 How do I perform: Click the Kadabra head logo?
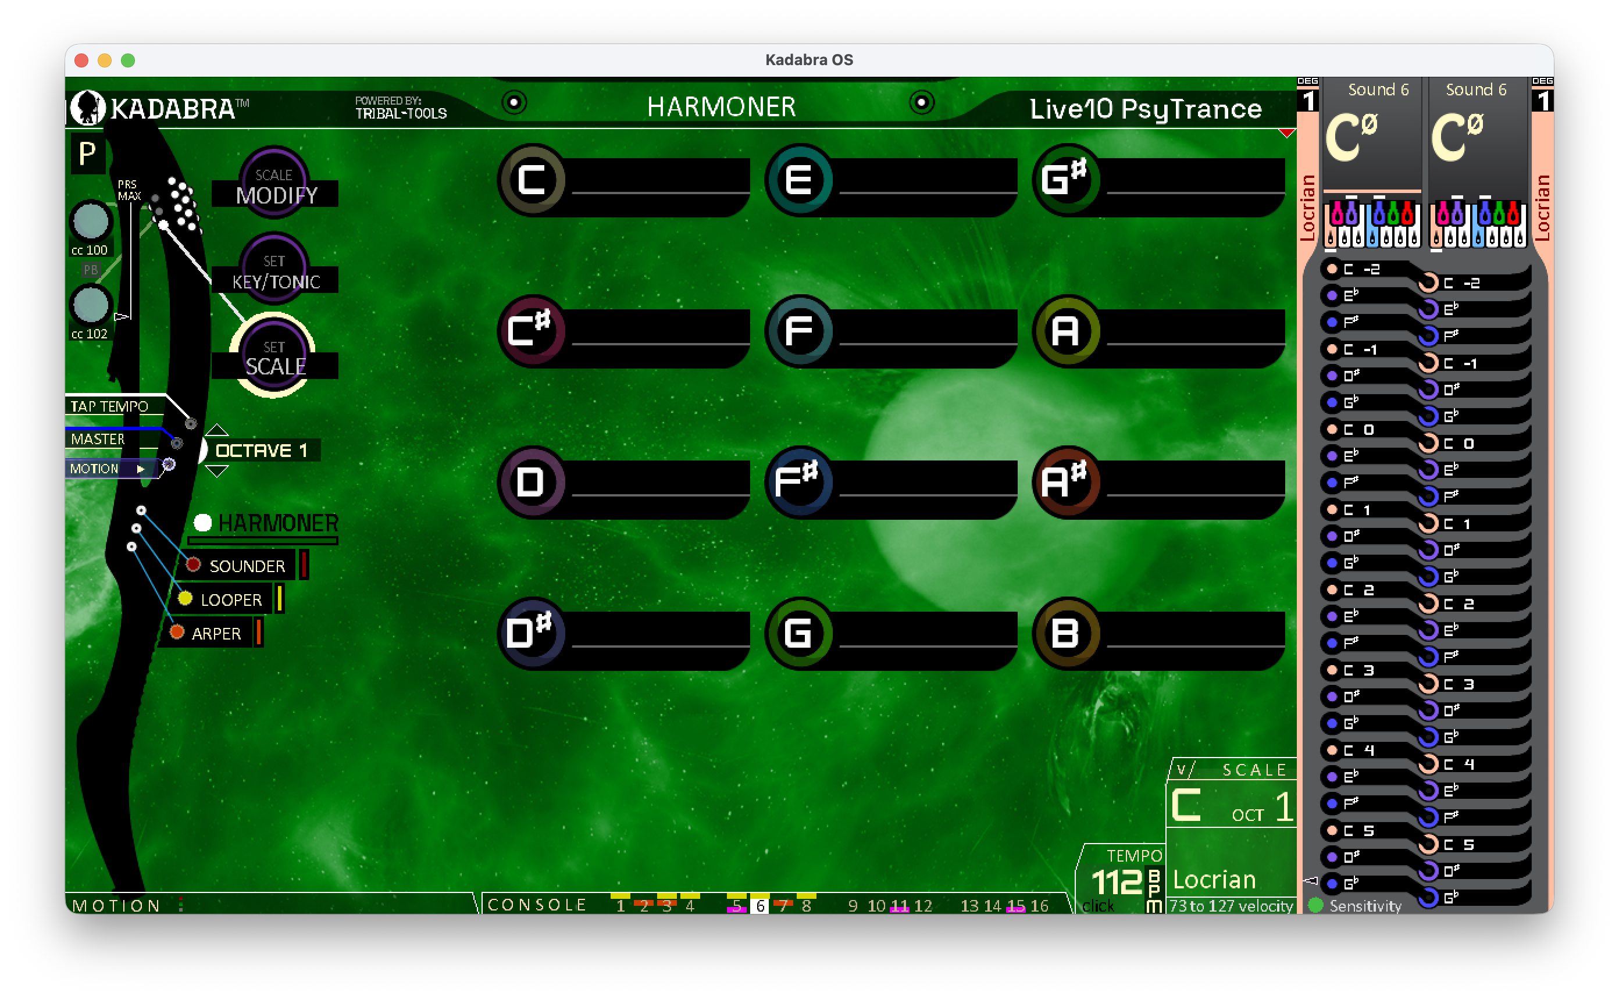pos(88,108)
